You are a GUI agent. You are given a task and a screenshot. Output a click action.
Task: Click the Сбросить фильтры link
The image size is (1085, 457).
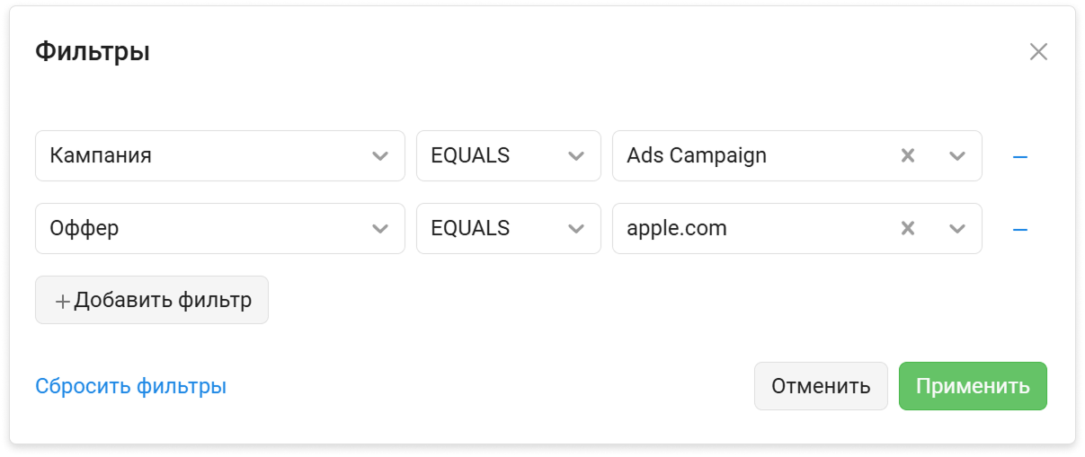click(130, 387)
